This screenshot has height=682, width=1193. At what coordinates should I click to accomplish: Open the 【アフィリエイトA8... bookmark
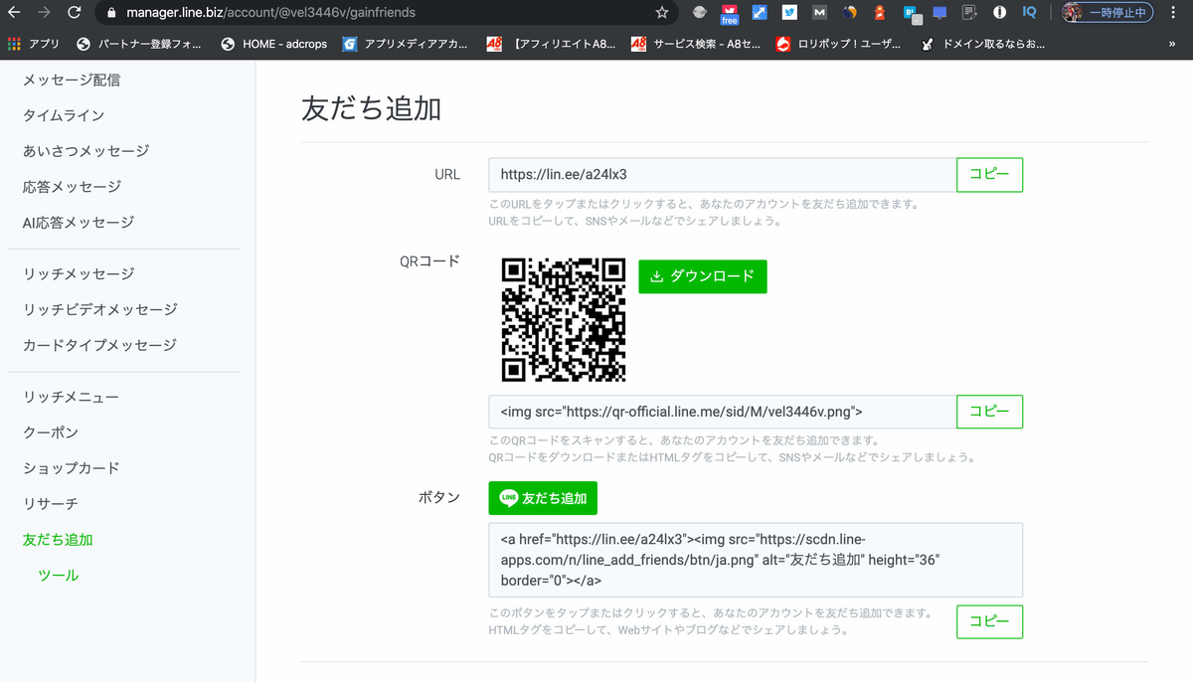point(551,44)
